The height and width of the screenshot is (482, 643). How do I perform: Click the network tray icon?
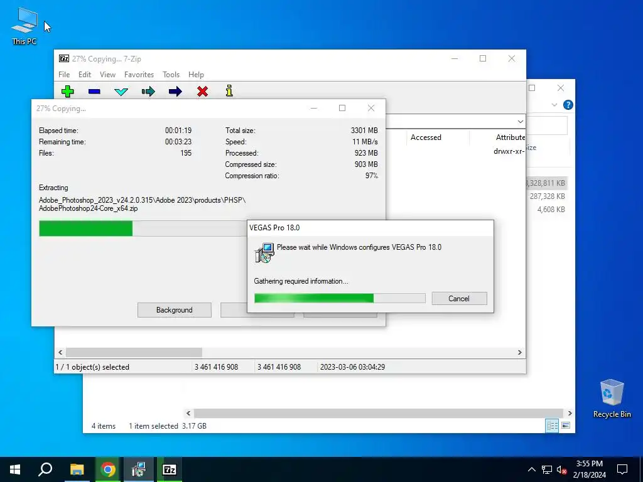pos(547,469)
